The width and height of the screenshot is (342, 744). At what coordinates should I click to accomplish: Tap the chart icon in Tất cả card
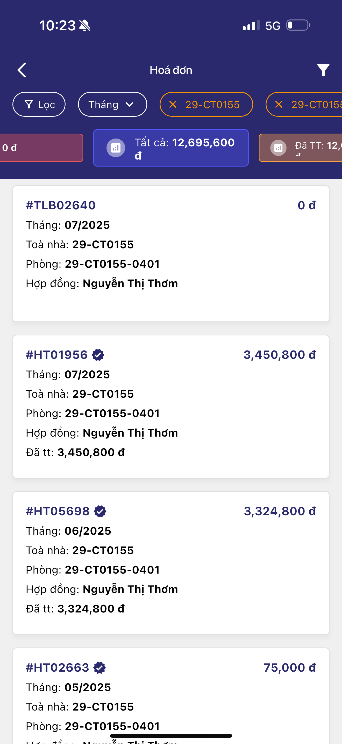click(116, 148)
